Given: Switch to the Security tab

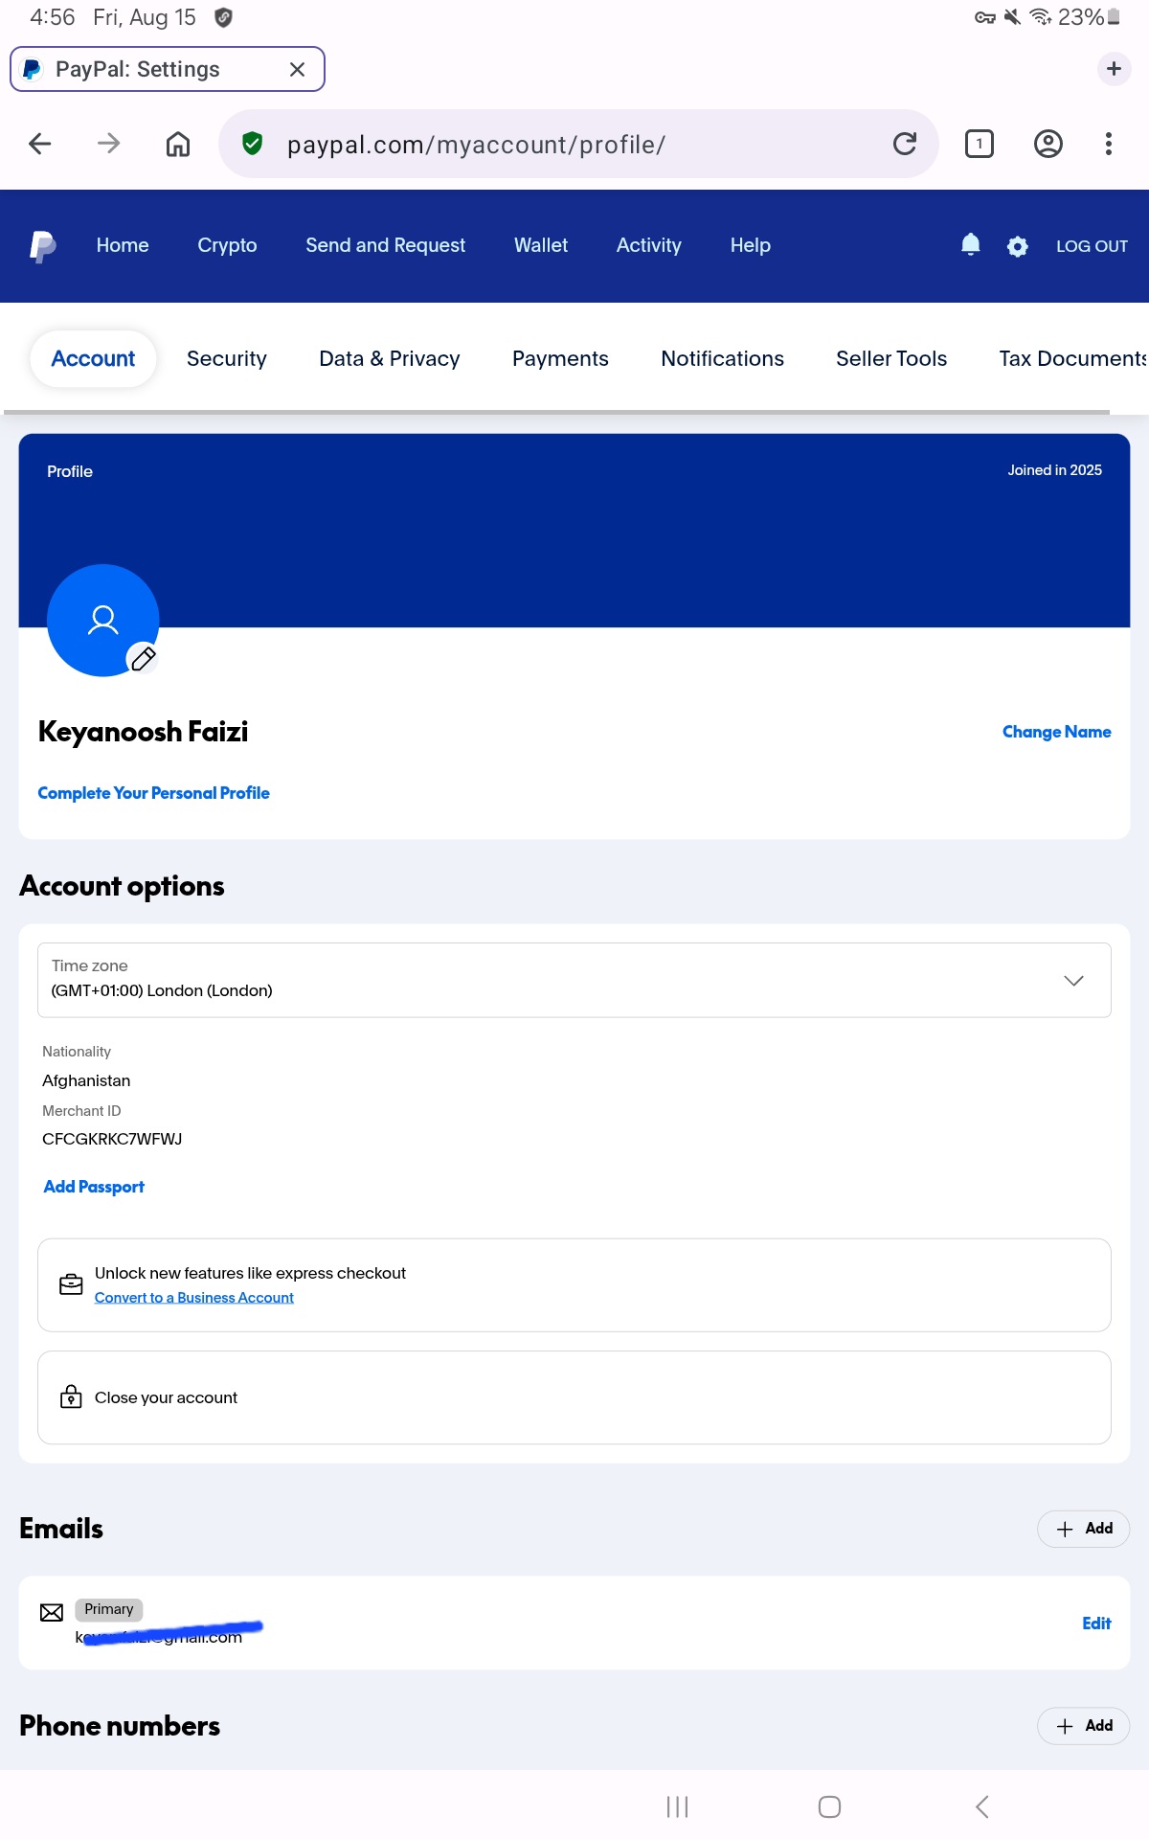Looking at the screenshot, I should (x=227, y=358).
